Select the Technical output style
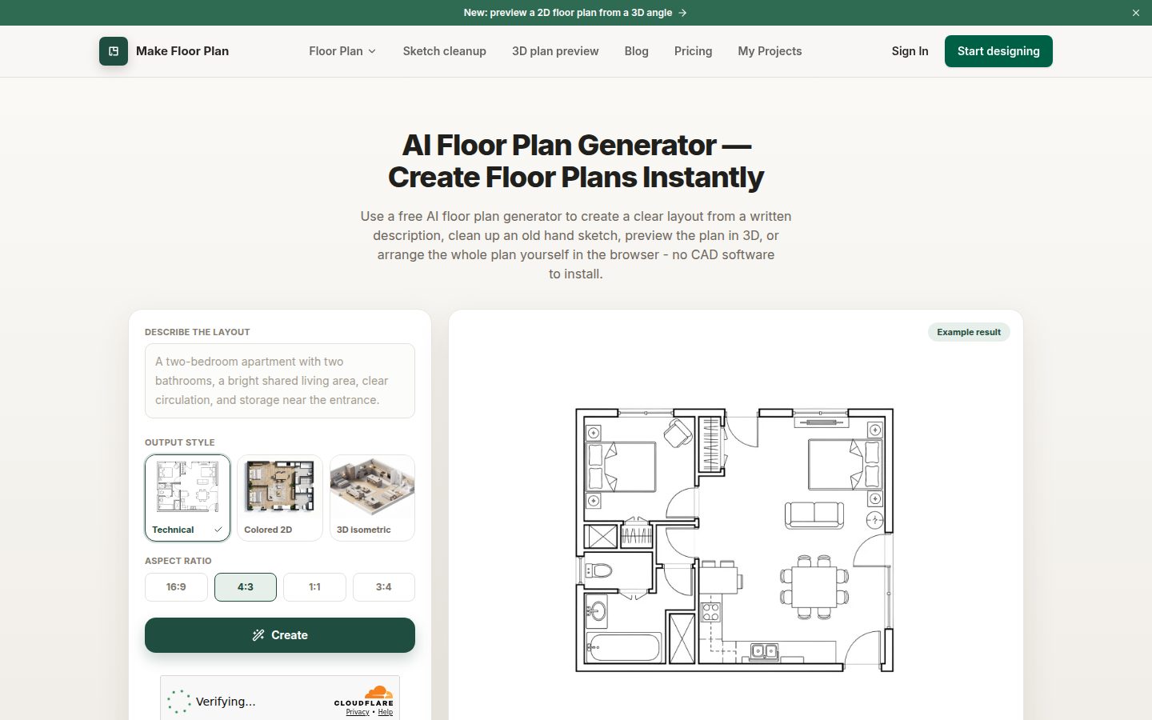1152x720 pixels. point(188,498)
